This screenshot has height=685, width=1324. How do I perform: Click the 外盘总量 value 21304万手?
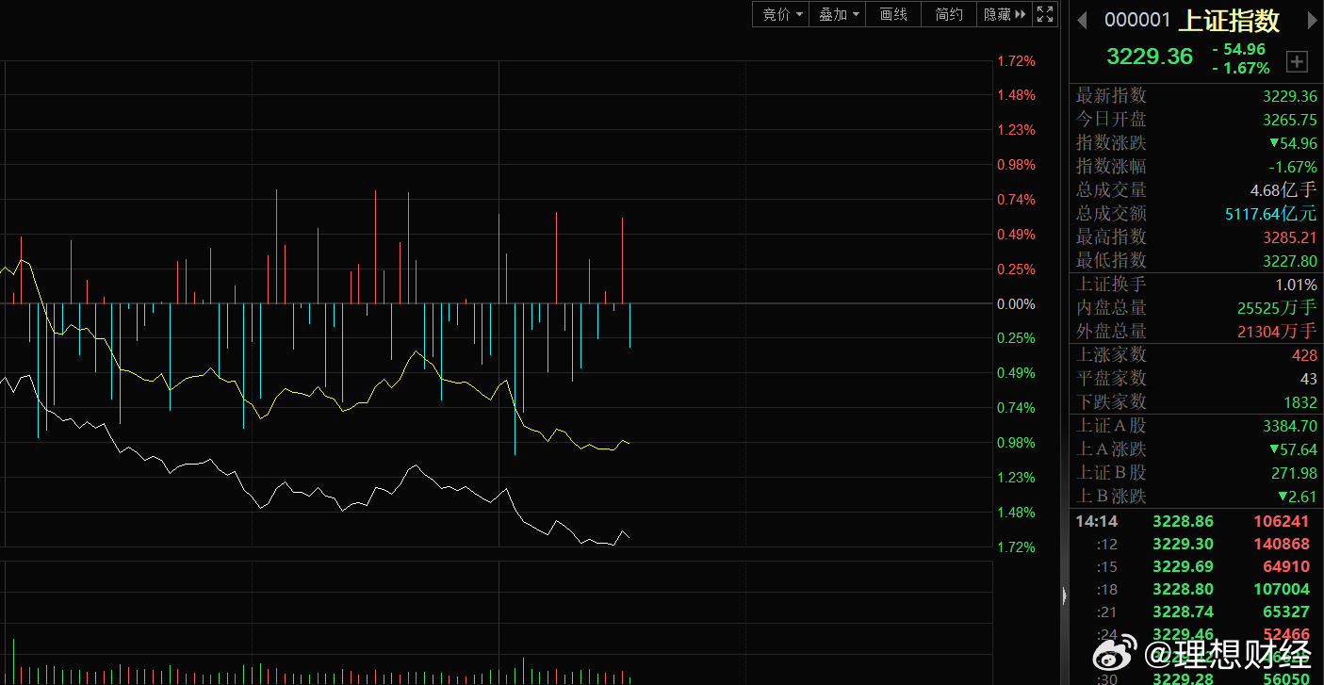point(1277,332)
